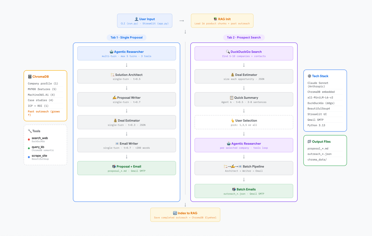Click the DuckDuckGo Search magnifier icon
This screenshot has height=236, width=372.
click(228, 52)
